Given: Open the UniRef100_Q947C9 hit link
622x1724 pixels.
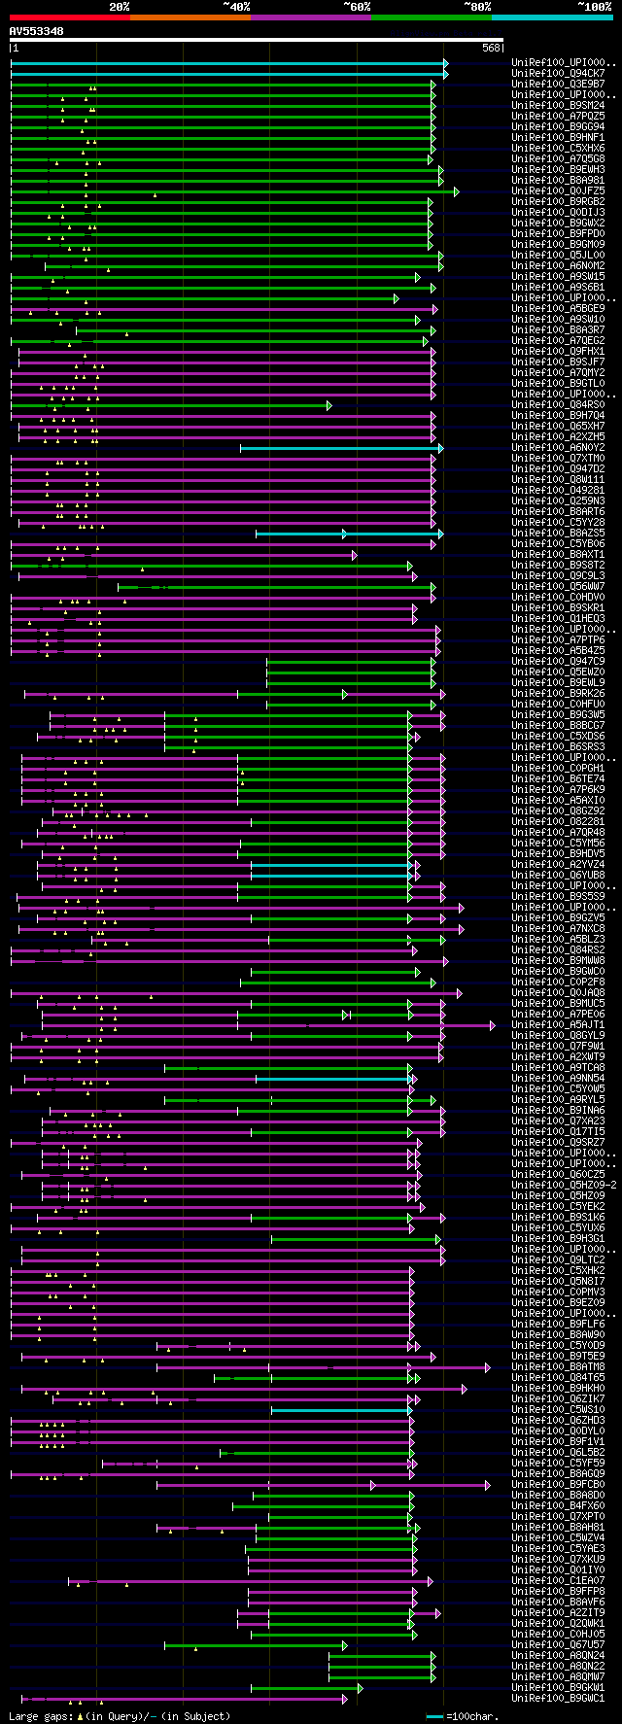Looking at the screenshot, I should point(558,662).
